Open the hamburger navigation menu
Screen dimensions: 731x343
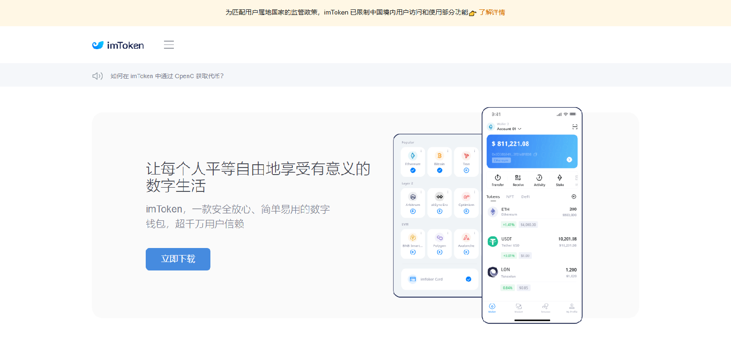[169, 45]
